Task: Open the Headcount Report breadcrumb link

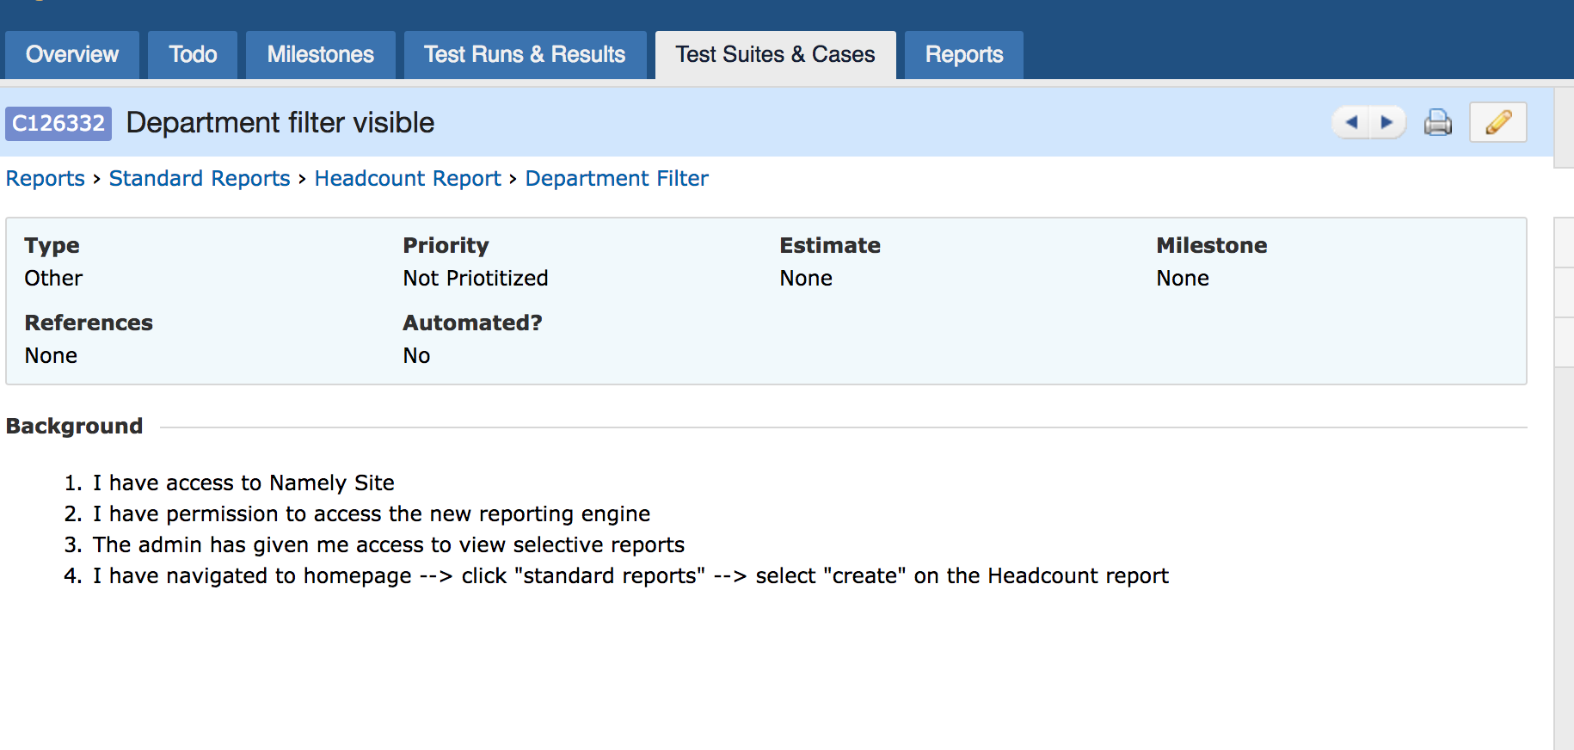Action: pyautogui.click(x=408, y=178)
